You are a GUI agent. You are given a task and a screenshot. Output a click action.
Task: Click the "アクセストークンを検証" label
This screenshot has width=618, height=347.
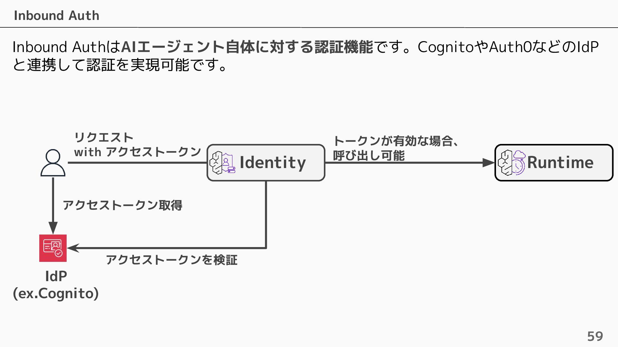tap(172, 260)
